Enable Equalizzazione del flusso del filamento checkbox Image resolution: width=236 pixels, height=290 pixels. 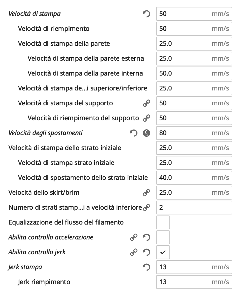163,222
